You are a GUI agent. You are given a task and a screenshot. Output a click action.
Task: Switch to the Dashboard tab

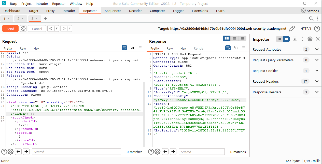click(x=12, y=11)
